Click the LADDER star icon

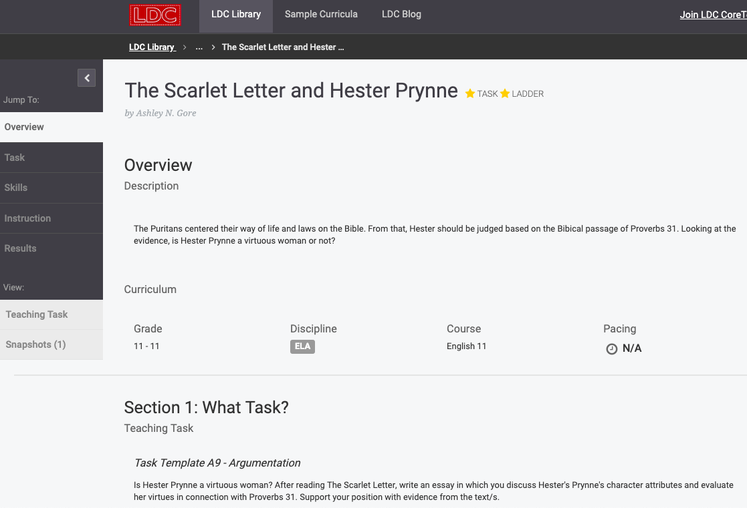click(505, 93)
